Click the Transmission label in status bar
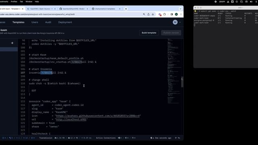The image size is (258, 145). [x=46, y=138]
